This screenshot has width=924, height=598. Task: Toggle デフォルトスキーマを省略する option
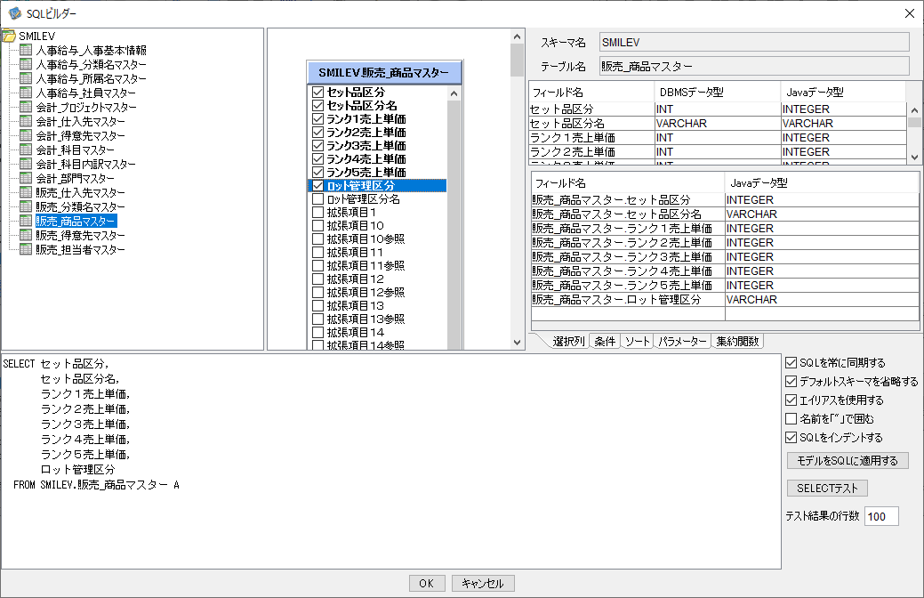click(791, 382)
